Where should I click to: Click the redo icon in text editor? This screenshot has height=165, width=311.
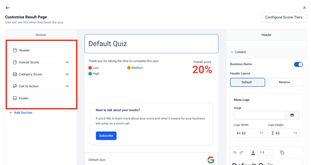point(241,152)
